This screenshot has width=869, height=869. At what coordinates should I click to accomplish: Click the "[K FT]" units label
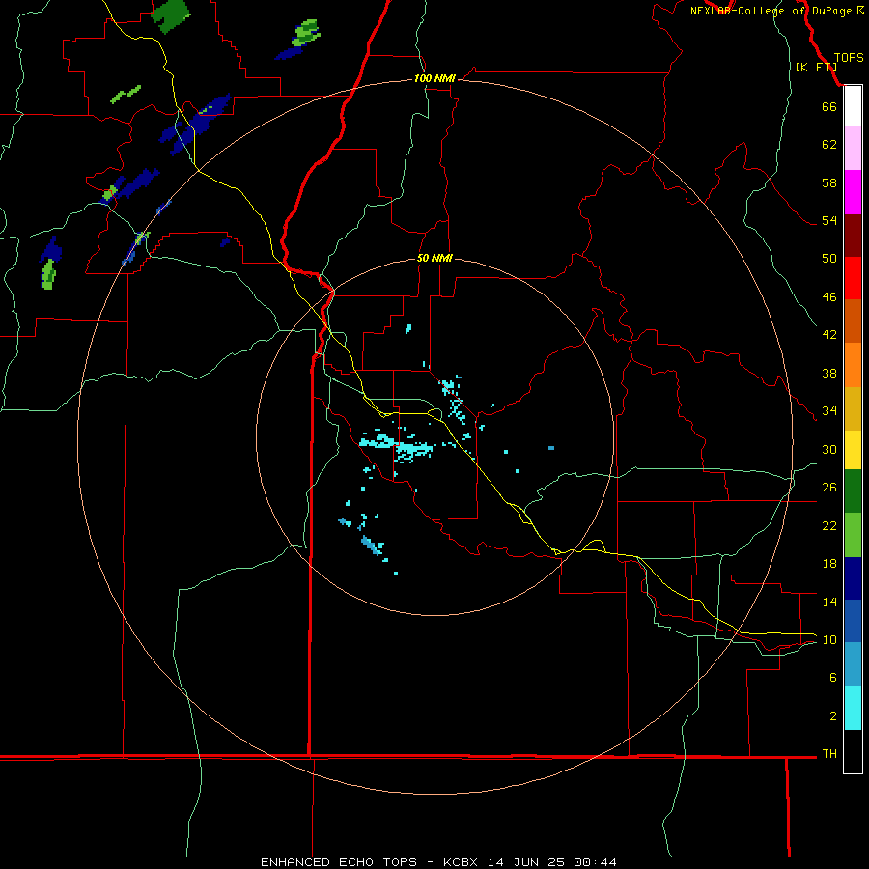[x=816, y=67]
